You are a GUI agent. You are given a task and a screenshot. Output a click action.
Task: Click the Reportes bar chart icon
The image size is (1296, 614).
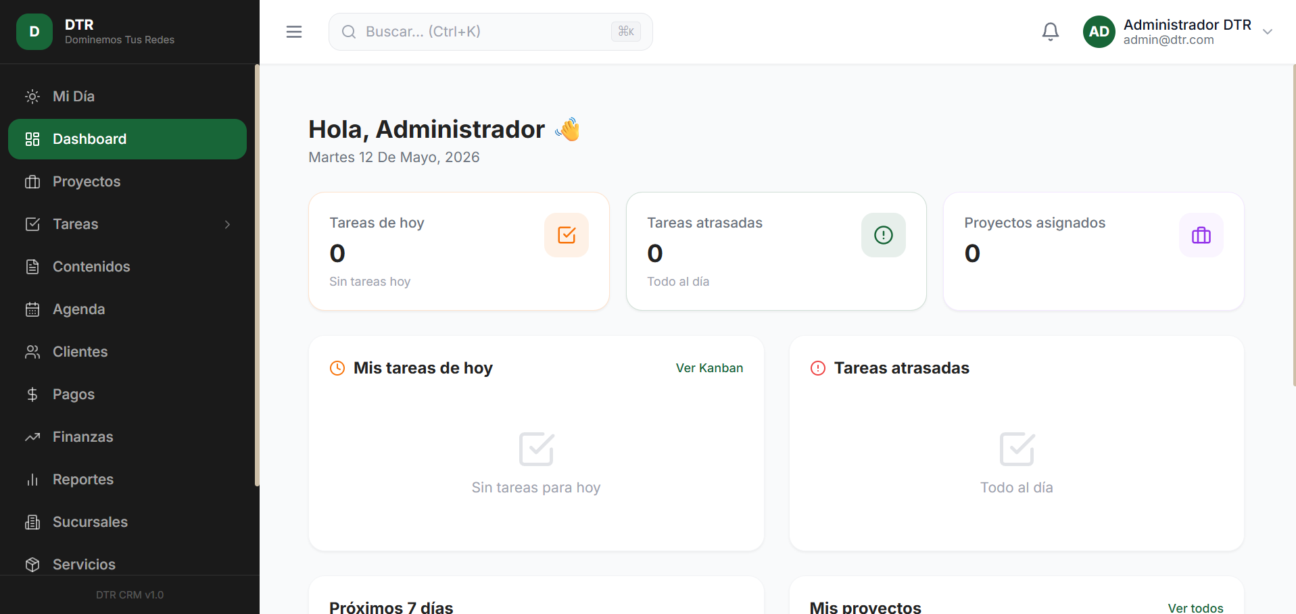(32, 480)
